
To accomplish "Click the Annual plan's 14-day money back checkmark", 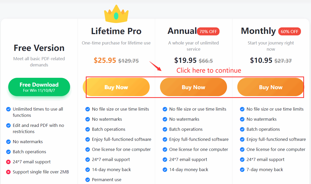I will (165, 170).
